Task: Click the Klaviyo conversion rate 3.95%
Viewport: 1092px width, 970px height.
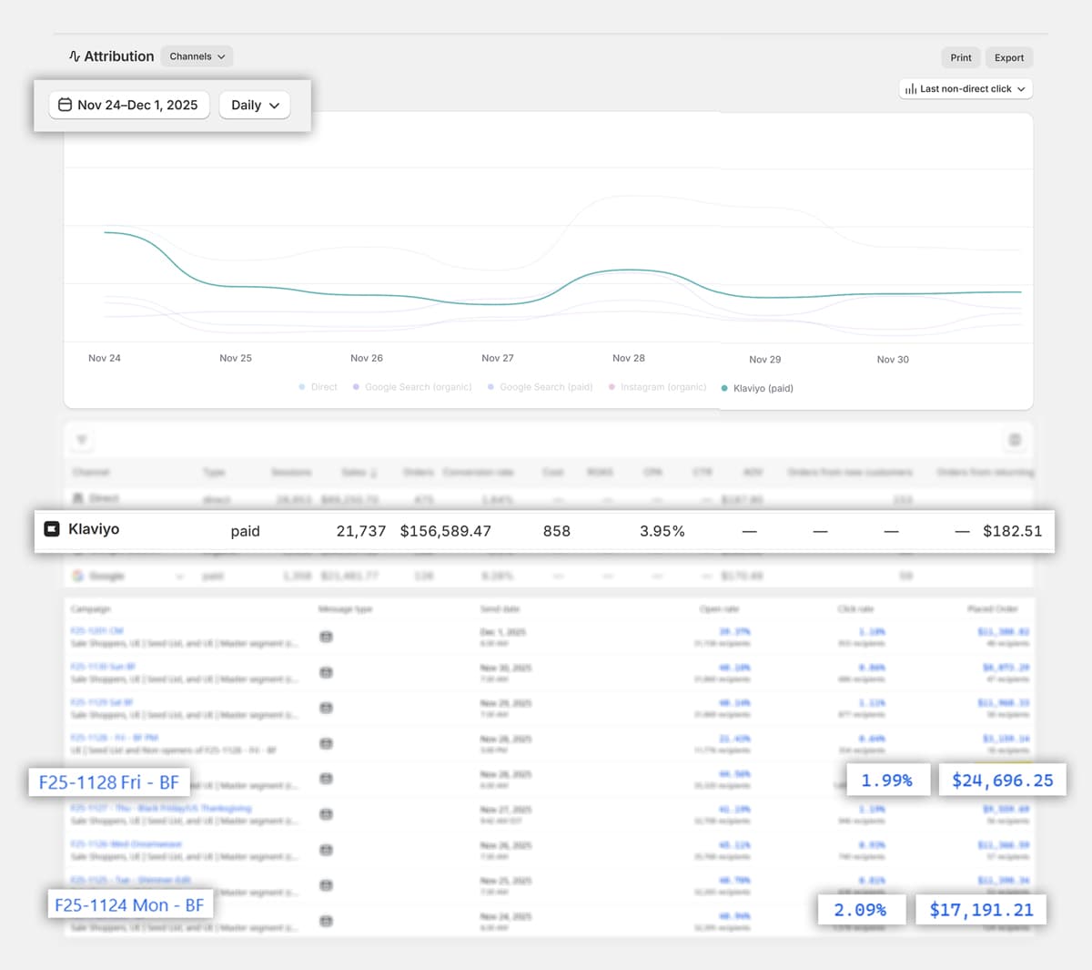Action: 662,531
